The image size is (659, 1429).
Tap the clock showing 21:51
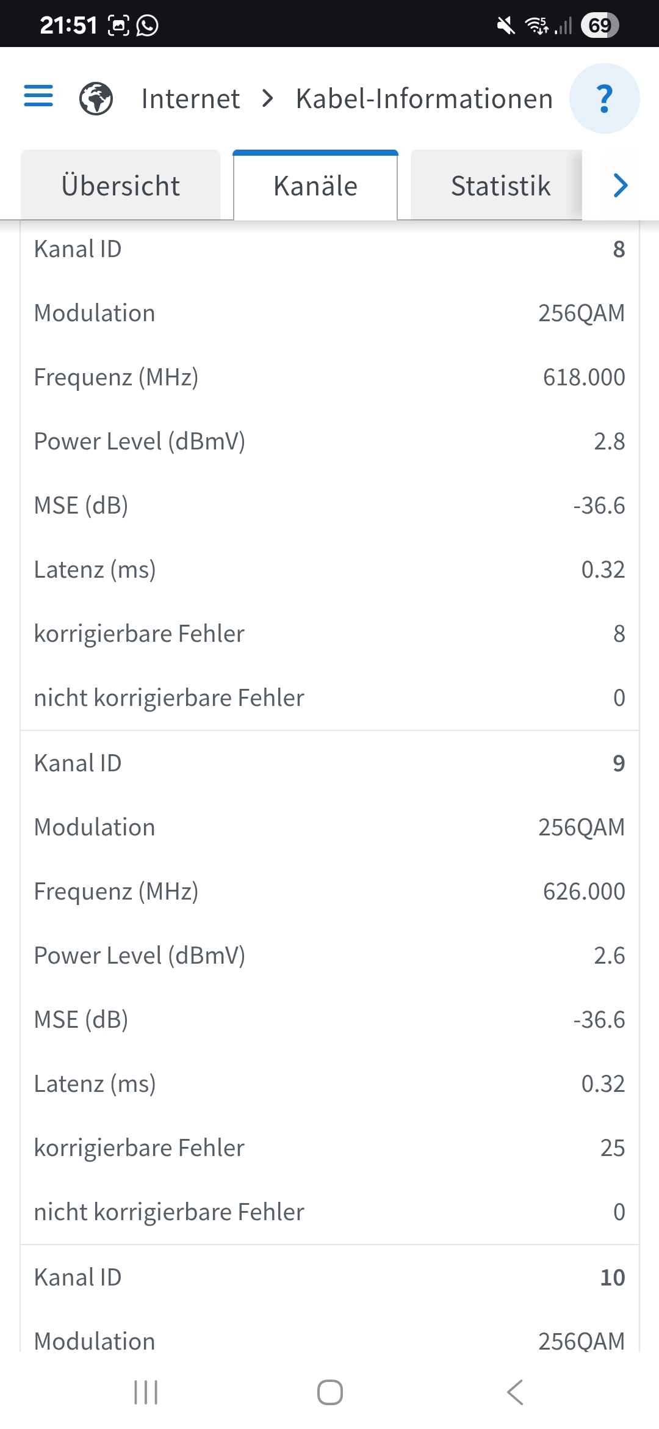pyautogui.click(x=68, y=25)
